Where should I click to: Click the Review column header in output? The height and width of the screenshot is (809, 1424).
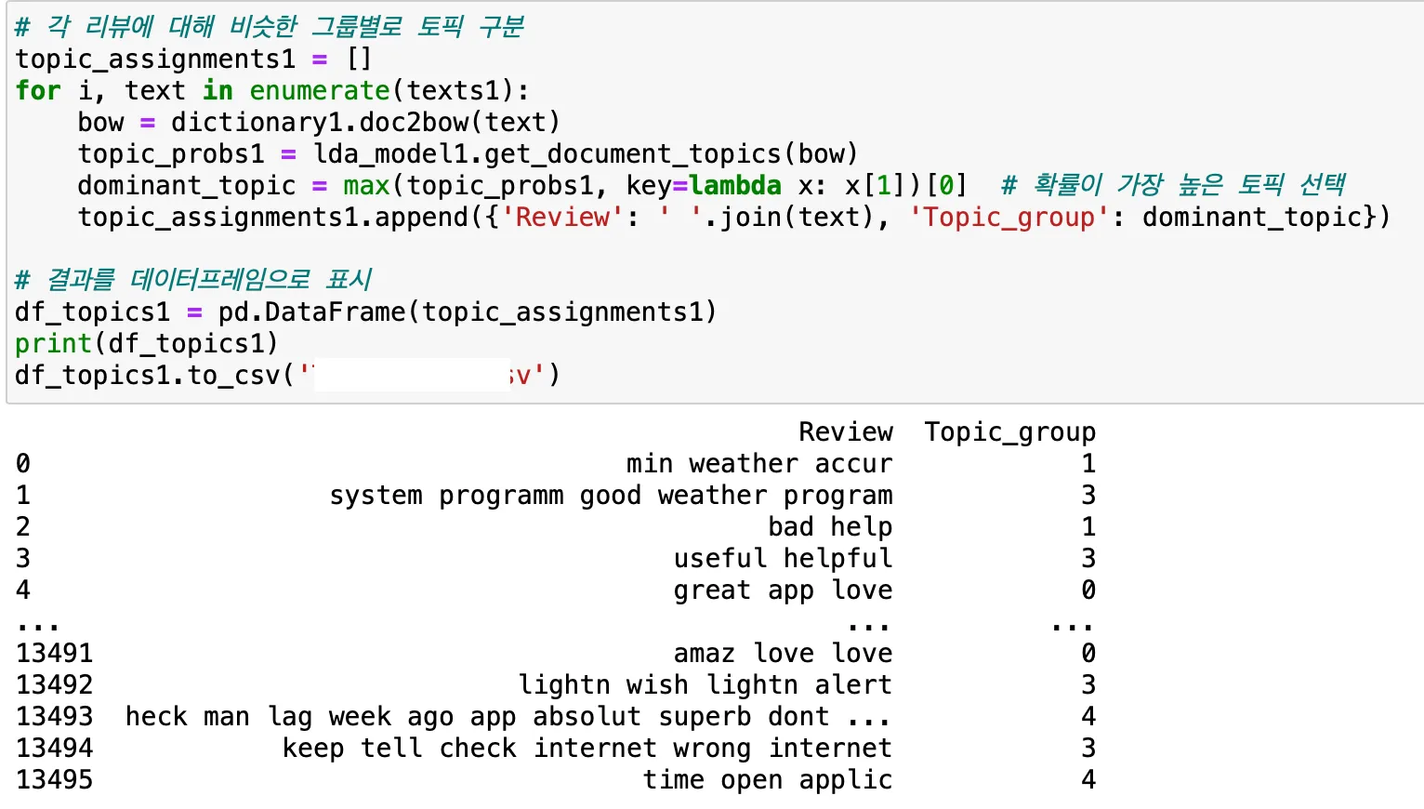click(x=845, y=432)
